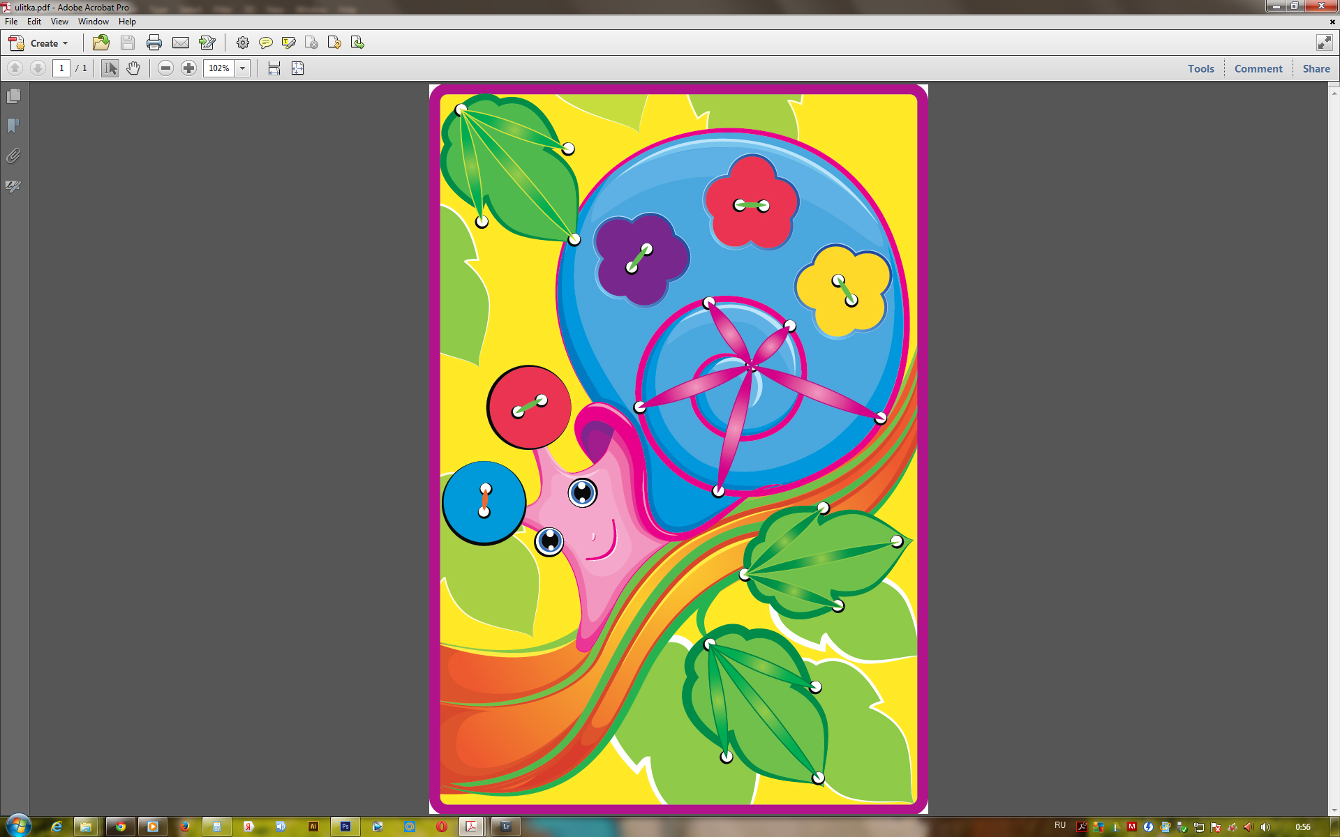Viewport: 1340px width, 837px height.
Task: Open the Comment pane
Action: click(1258, 68)
